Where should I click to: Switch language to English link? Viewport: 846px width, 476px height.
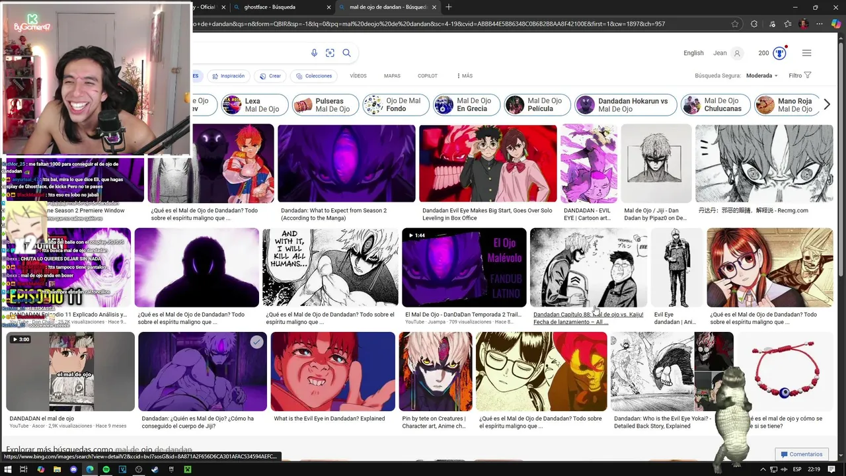click(x=693, y=53)
